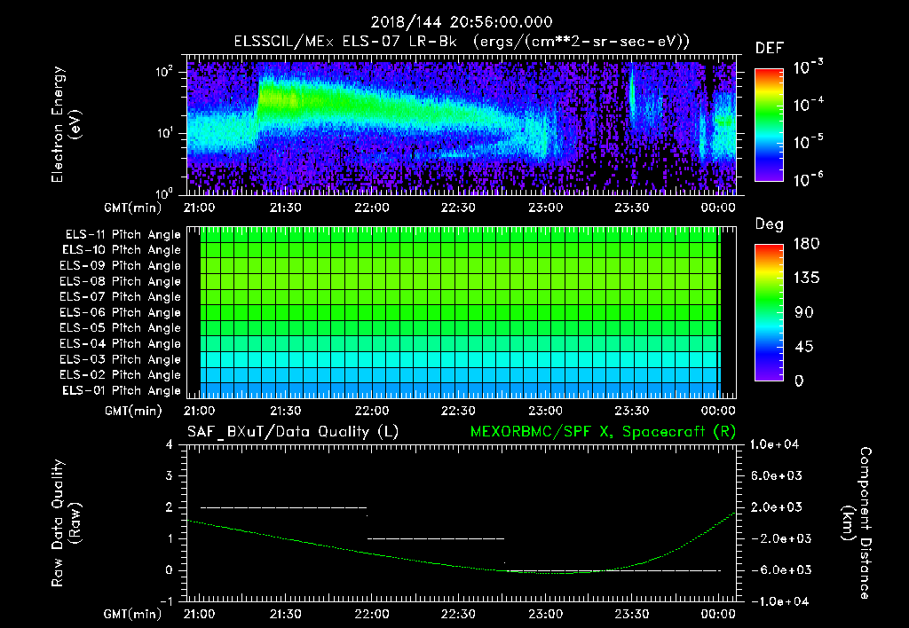Click the Electron Energy axis label
Screen dimensions: 909x628
click(x=66, y=124)
